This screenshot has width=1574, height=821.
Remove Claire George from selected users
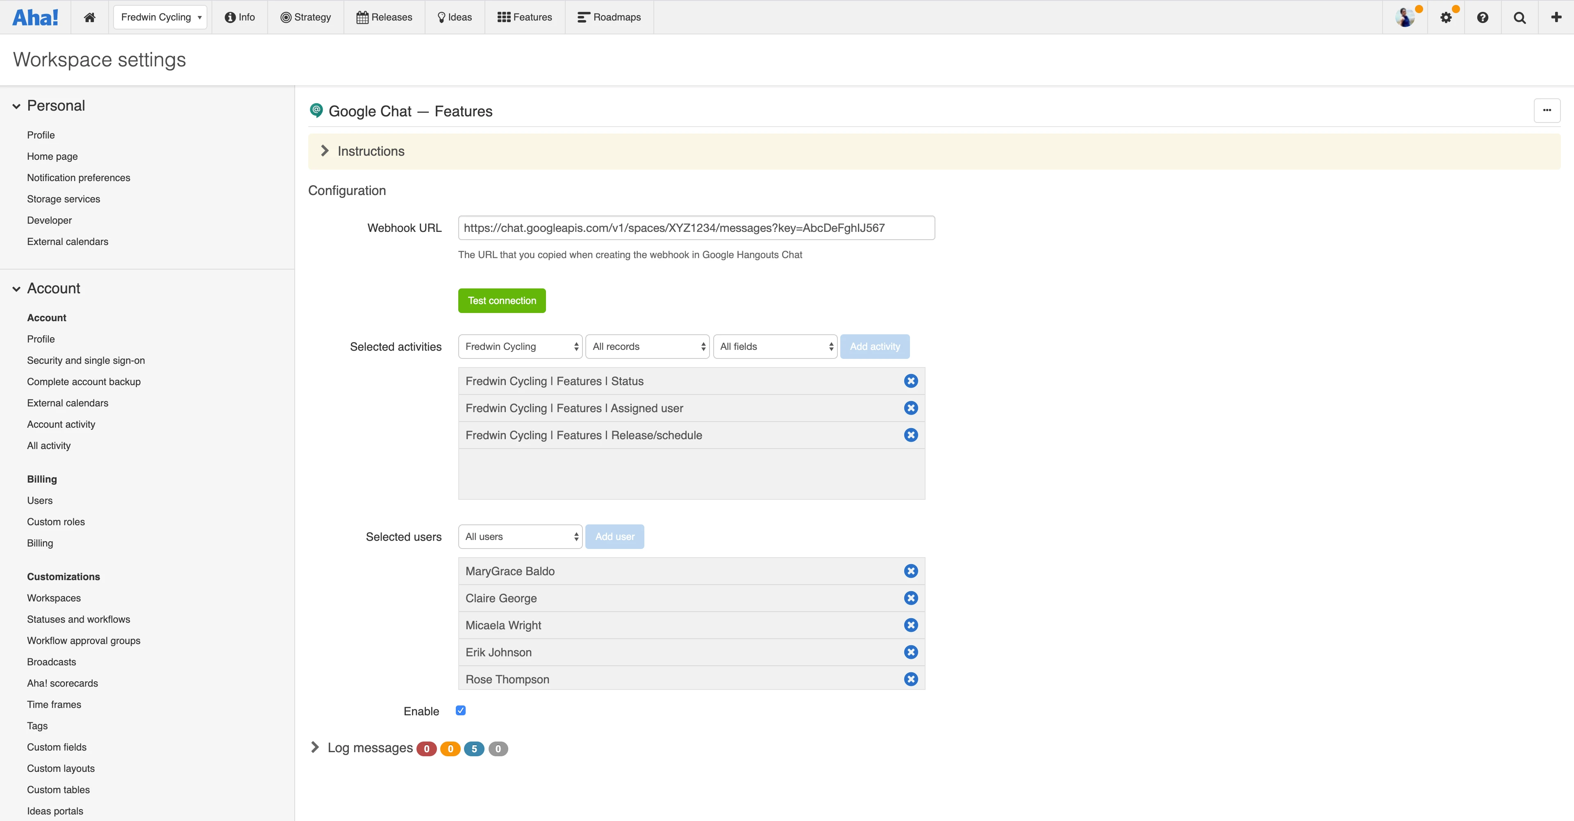point(910,598)
